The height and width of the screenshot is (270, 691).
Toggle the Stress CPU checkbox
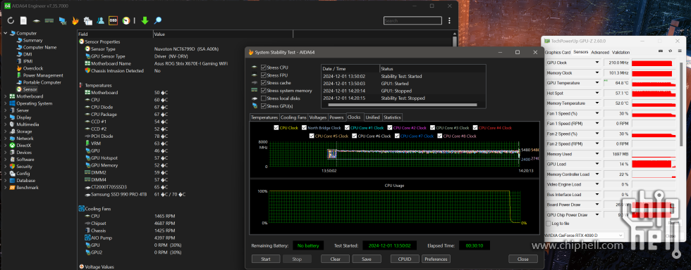(x=264, y=67)
